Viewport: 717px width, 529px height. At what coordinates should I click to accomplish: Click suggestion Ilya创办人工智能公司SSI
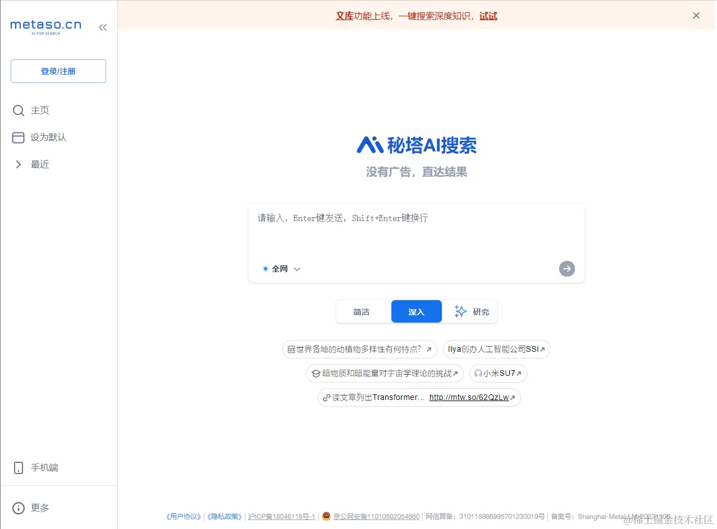(497, 349)
